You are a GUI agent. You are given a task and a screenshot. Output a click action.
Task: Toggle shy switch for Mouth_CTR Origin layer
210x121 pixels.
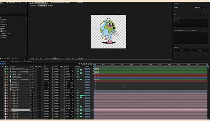31,78
